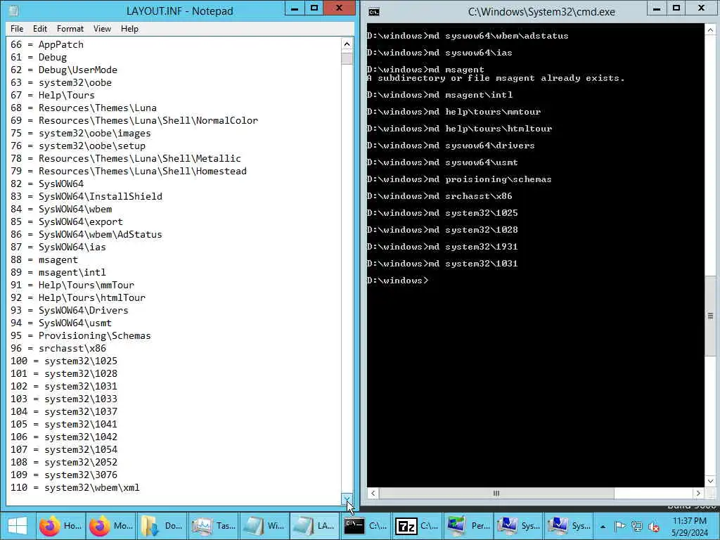This screenshot has height=540, width=720.
Task: Open the 'Per...' taskbar item
Action: (x=468, y=526)
